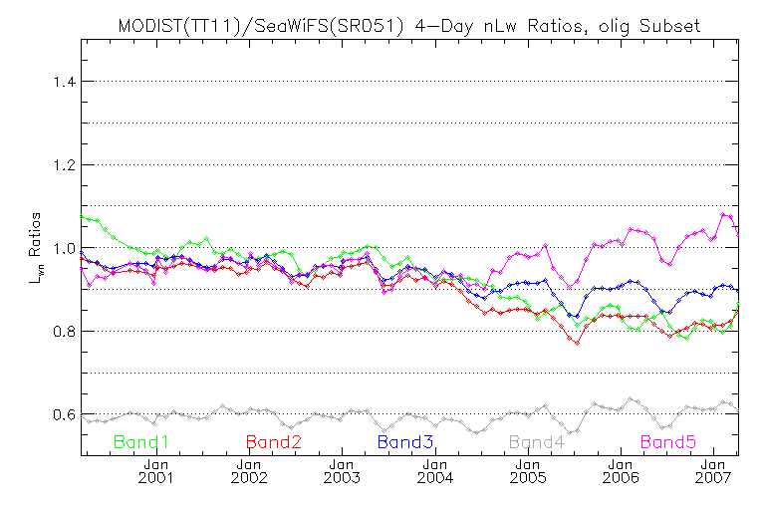Click the 0.8 y-axis tick label
765x510 pixels.
point(64,332)
